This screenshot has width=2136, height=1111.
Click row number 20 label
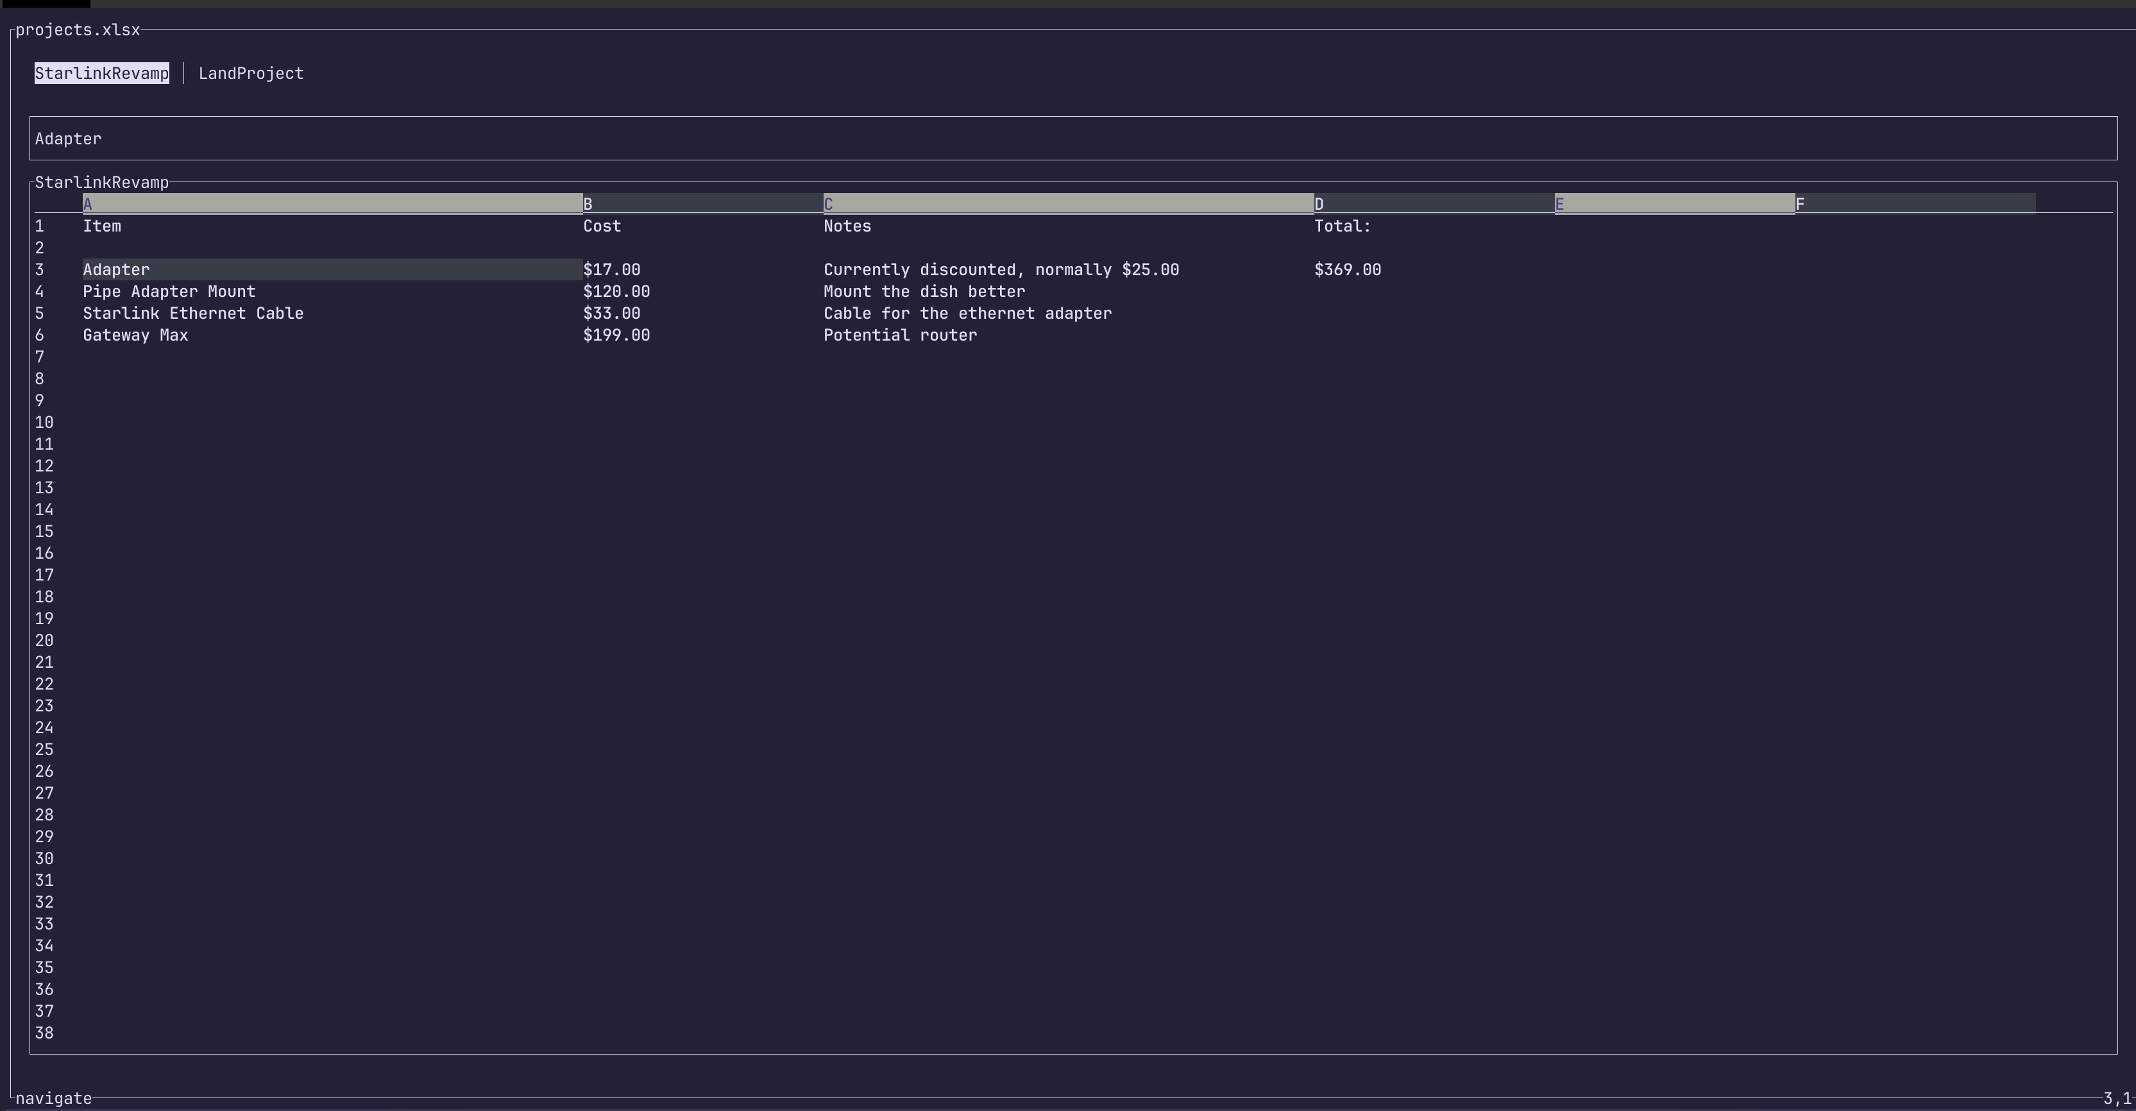click(x=44, y=640)
